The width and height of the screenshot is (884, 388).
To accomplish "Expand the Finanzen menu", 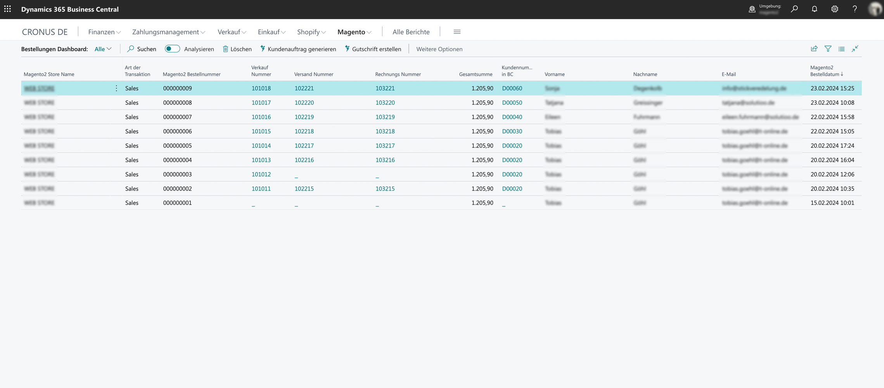I will (104, 32).
